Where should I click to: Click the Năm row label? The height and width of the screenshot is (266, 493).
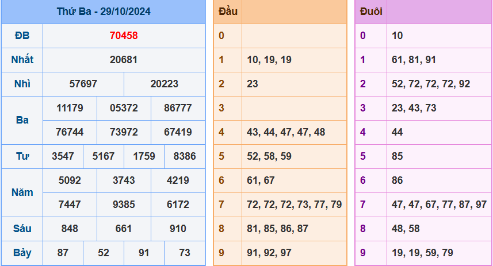22,192
